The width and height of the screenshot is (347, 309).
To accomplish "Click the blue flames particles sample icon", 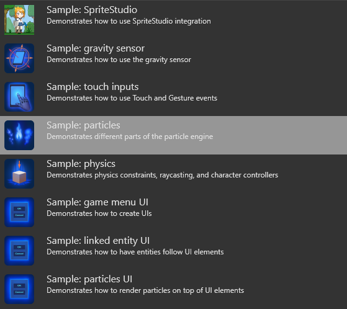I will pos(19,135).
